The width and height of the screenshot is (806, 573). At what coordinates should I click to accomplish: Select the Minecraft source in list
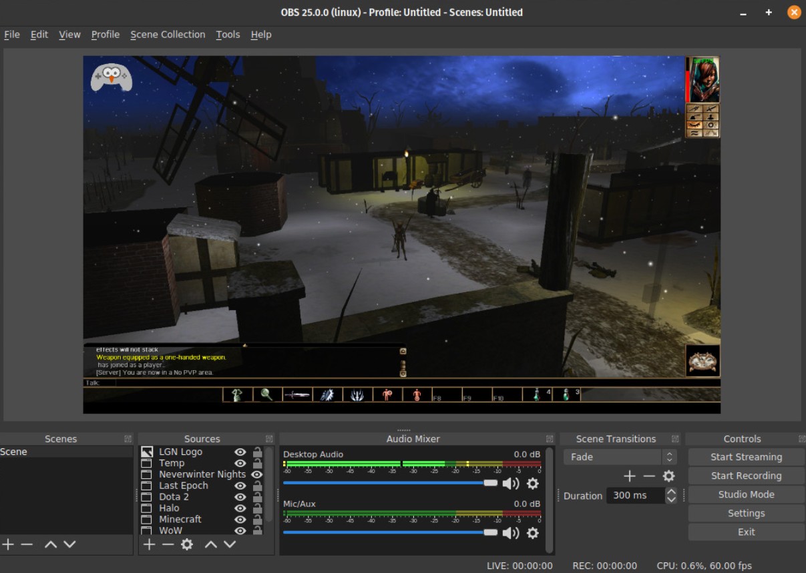click(180, 519)
